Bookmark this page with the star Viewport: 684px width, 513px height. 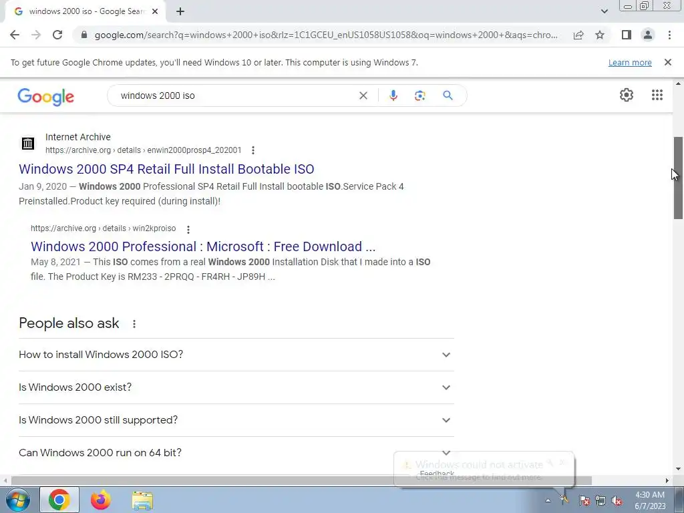pyautogui.click(x=600, y=35)
